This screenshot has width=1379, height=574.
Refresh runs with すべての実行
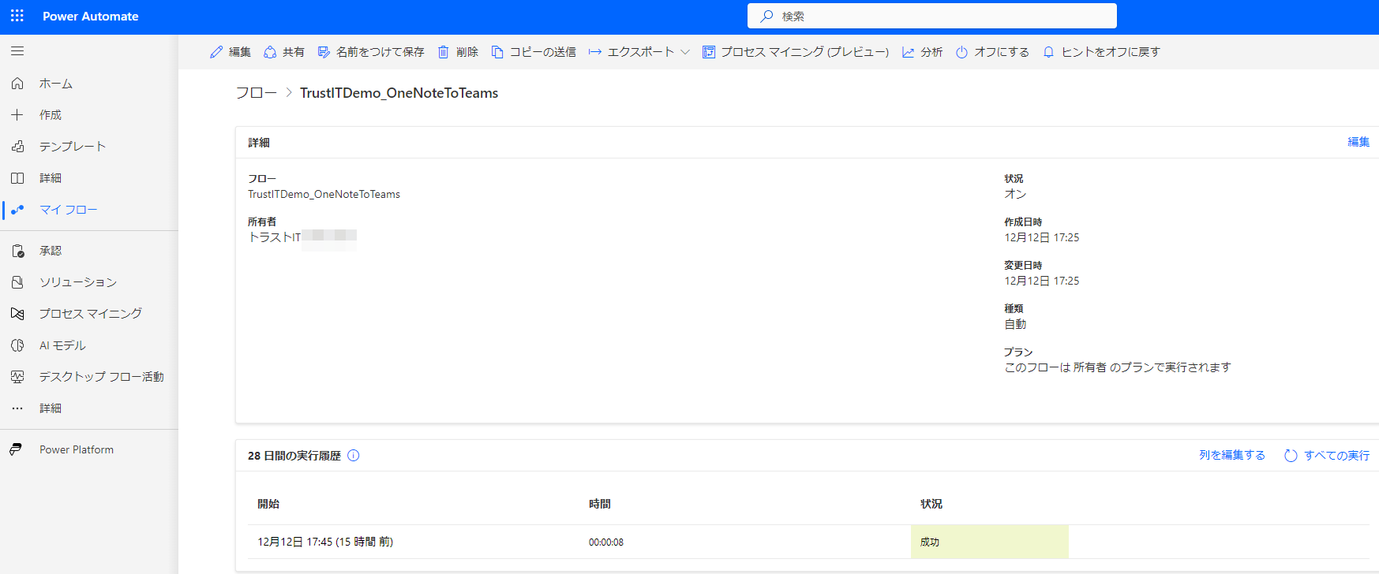pyautogui.click(x=1327, y=456)
